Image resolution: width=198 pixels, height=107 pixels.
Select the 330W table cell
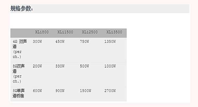(60, 66)
